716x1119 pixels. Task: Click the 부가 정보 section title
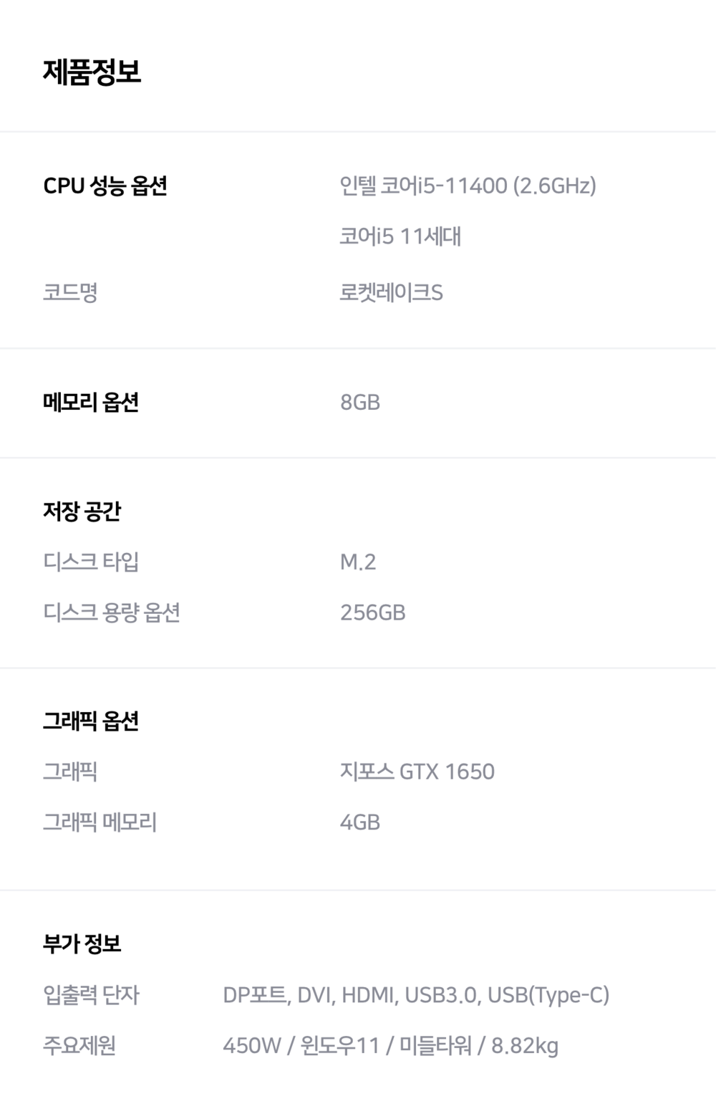tap(82, 944)
